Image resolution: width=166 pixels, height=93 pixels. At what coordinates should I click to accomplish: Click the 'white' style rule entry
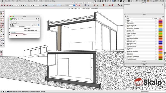point(29,29)
